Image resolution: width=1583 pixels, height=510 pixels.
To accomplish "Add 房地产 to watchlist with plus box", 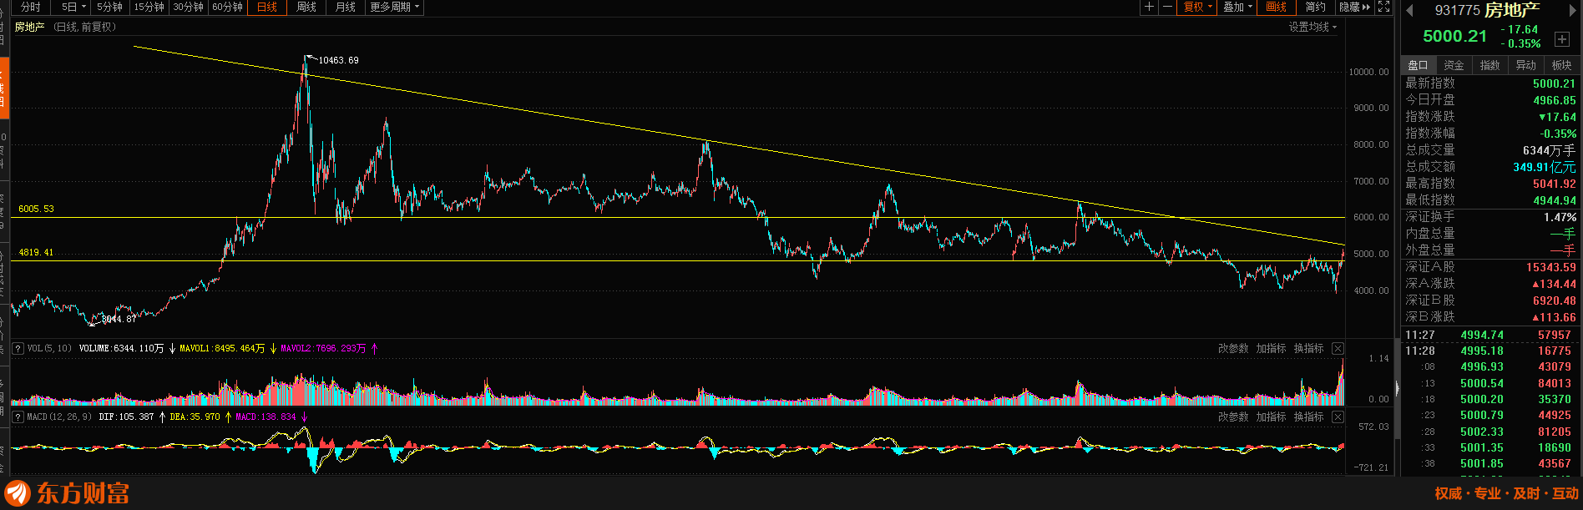I will [1562, 38].
